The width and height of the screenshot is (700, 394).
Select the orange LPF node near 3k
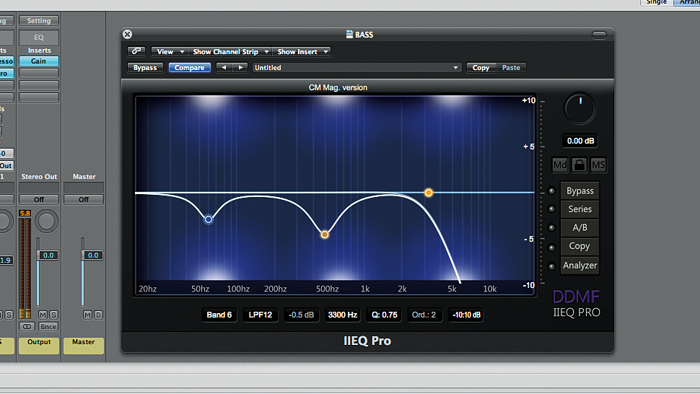429,193
